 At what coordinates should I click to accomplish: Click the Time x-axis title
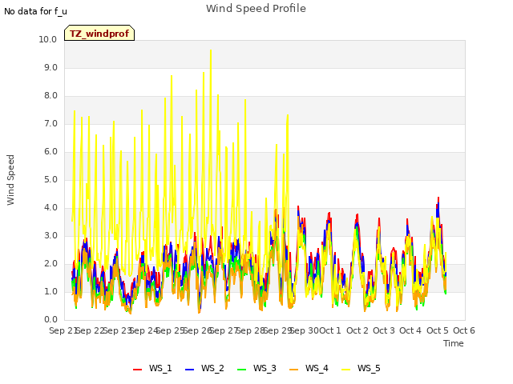point(454,343)
